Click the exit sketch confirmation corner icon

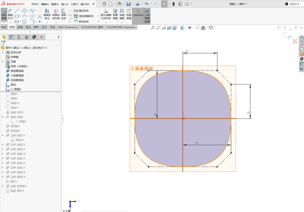pos(287,36)
